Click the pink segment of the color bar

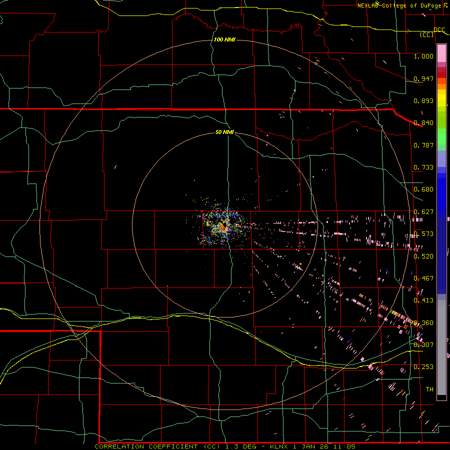click(441, 53)
